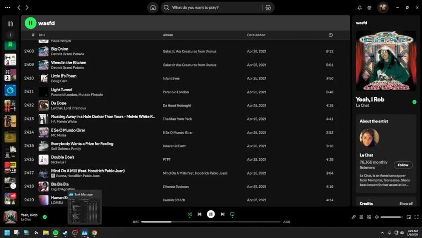This screenshot has width=422, height=238.
Task: Open the blue circle playlist in sidebar
Action: pos(10,90)
